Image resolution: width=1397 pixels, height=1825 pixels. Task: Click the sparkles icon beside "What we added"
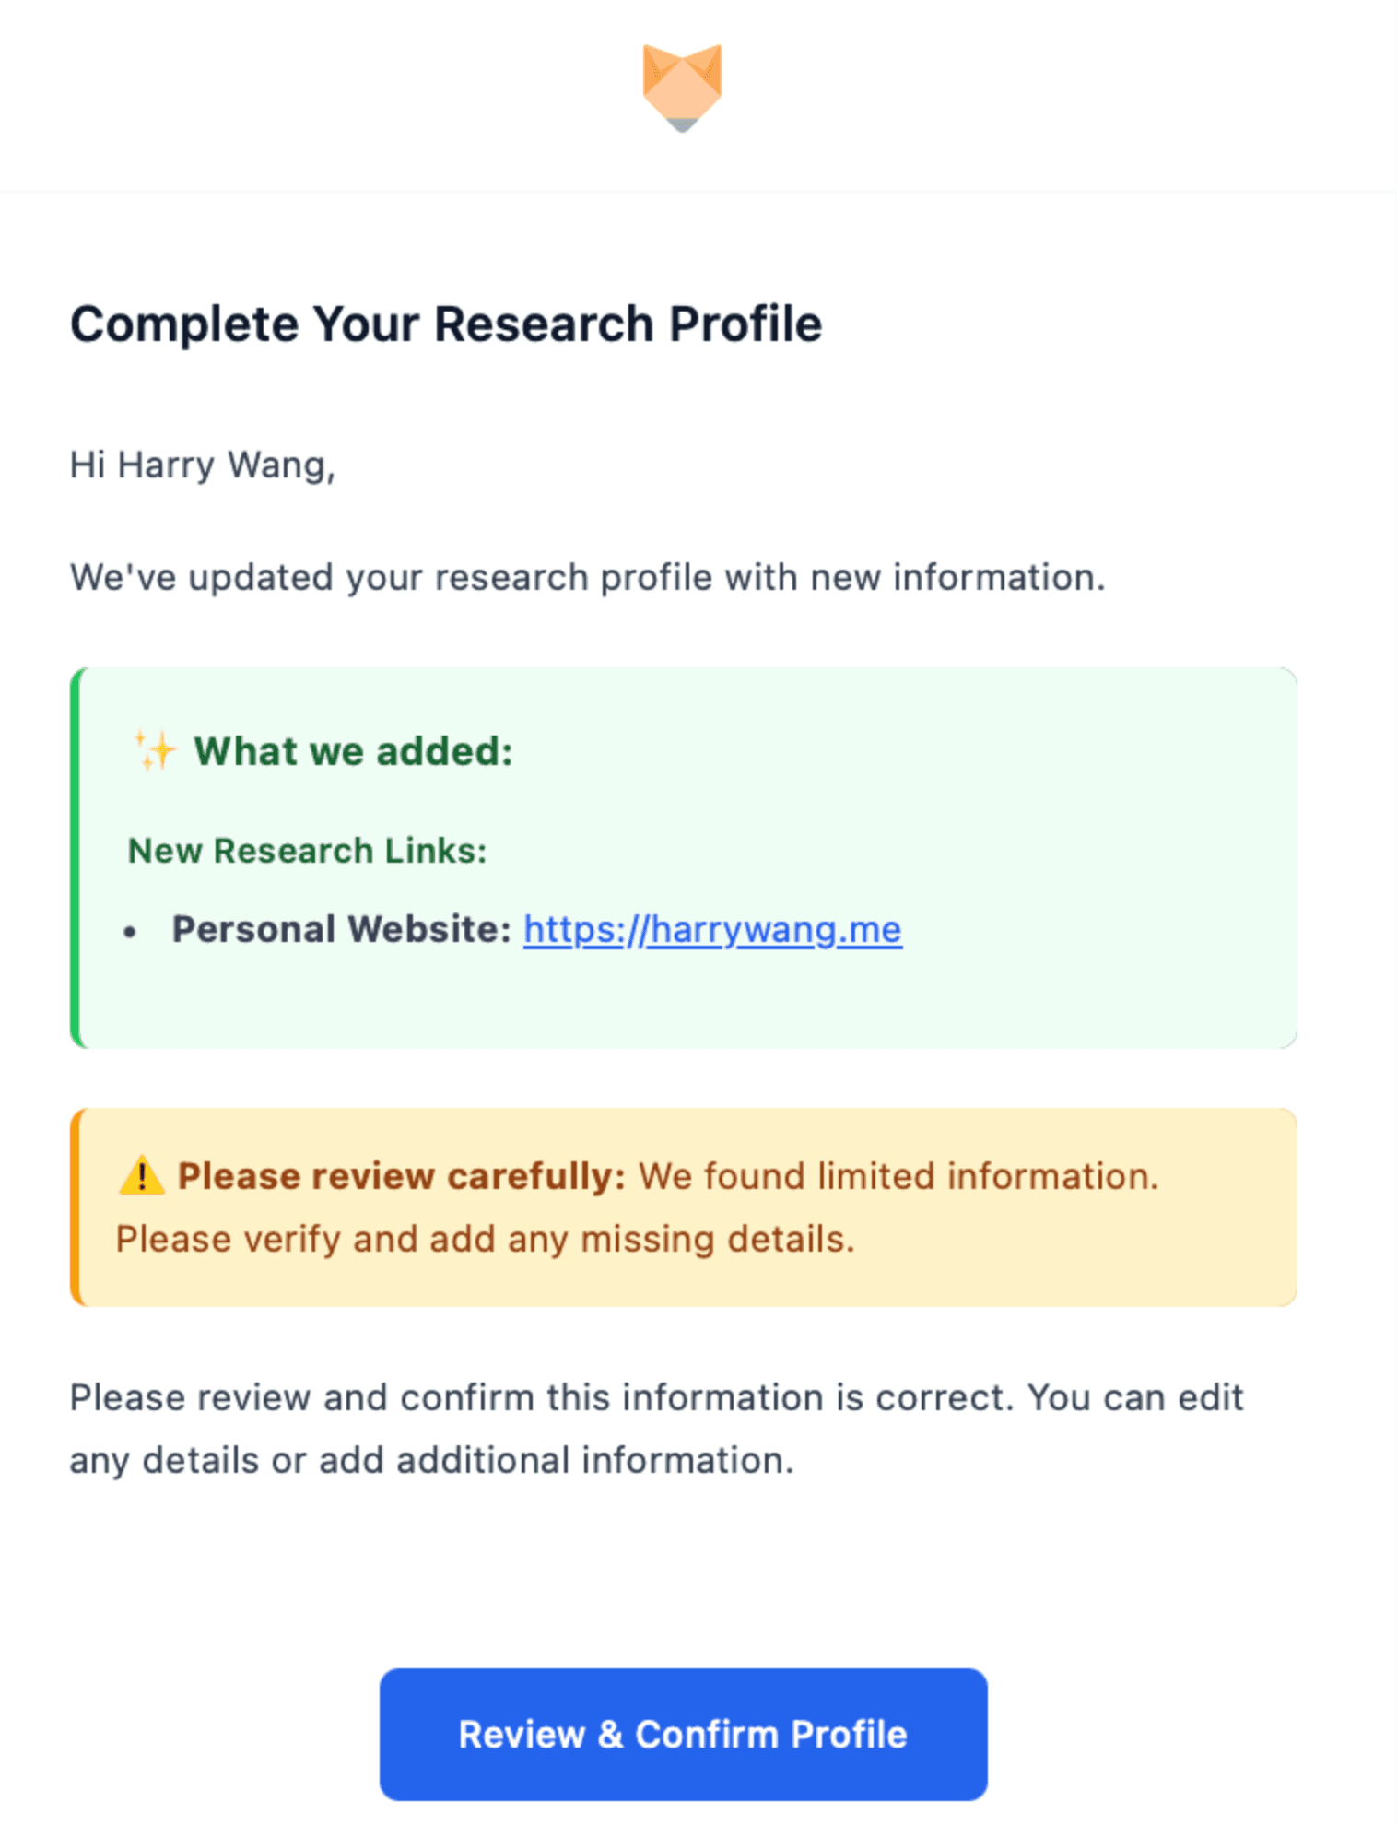tap(155, 748)
